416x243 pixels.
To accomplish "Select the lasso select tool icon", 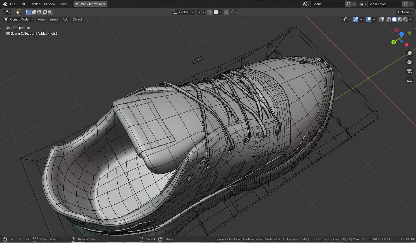I will (18, 12).
